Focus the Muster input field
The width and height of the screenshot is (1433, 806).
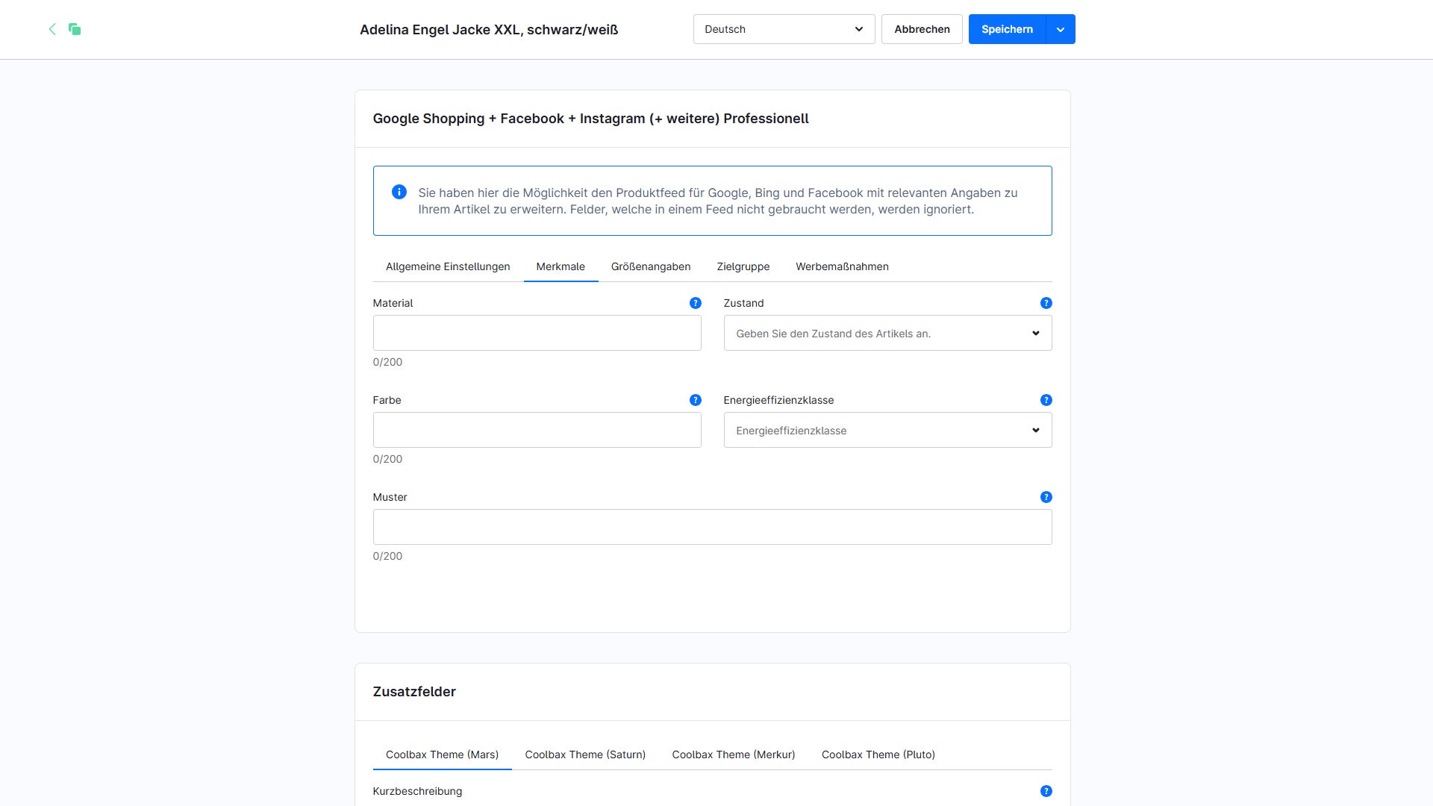coord(712,527)
